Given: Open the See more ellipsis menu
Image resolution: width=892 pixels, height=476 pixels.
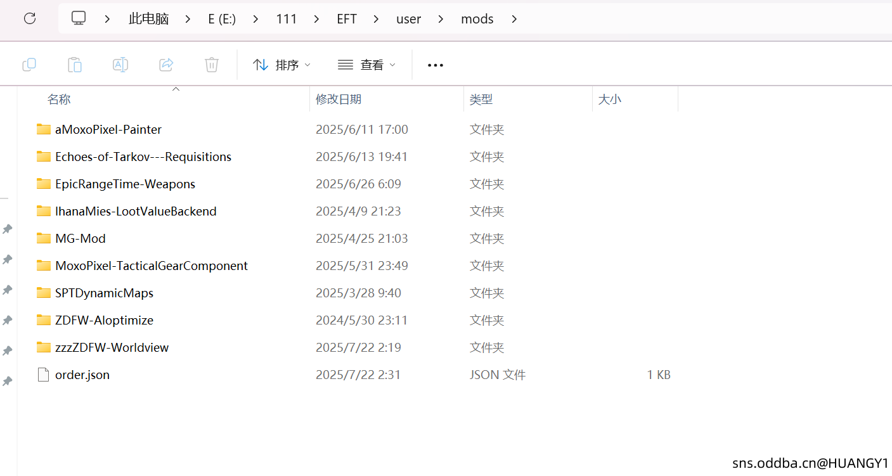Looking at the screenshot, I should (x=436, y=65).
